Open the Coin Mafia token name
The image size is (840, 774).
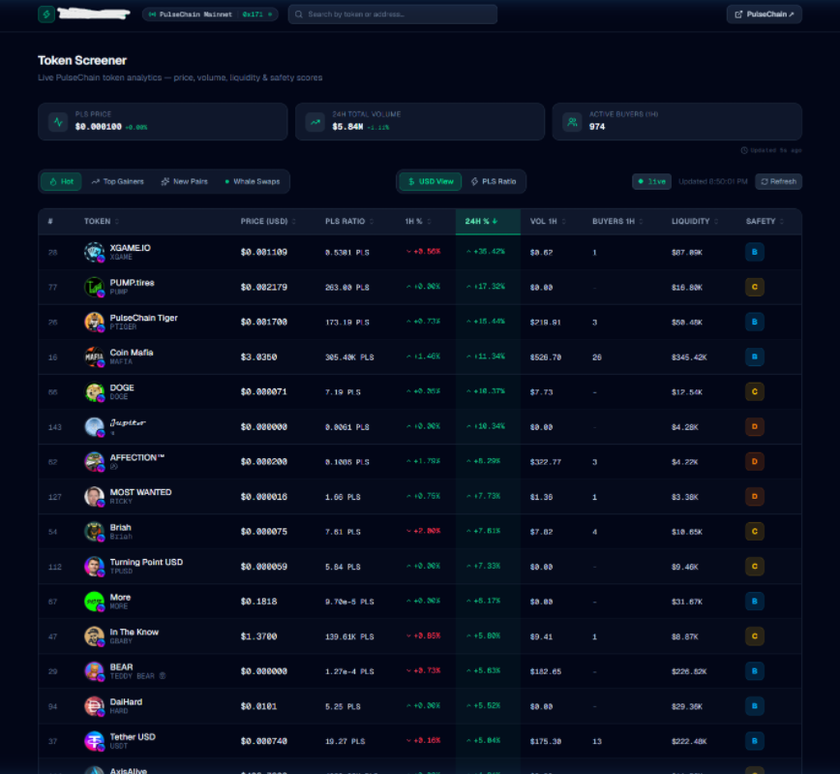[x=132, y=353]
